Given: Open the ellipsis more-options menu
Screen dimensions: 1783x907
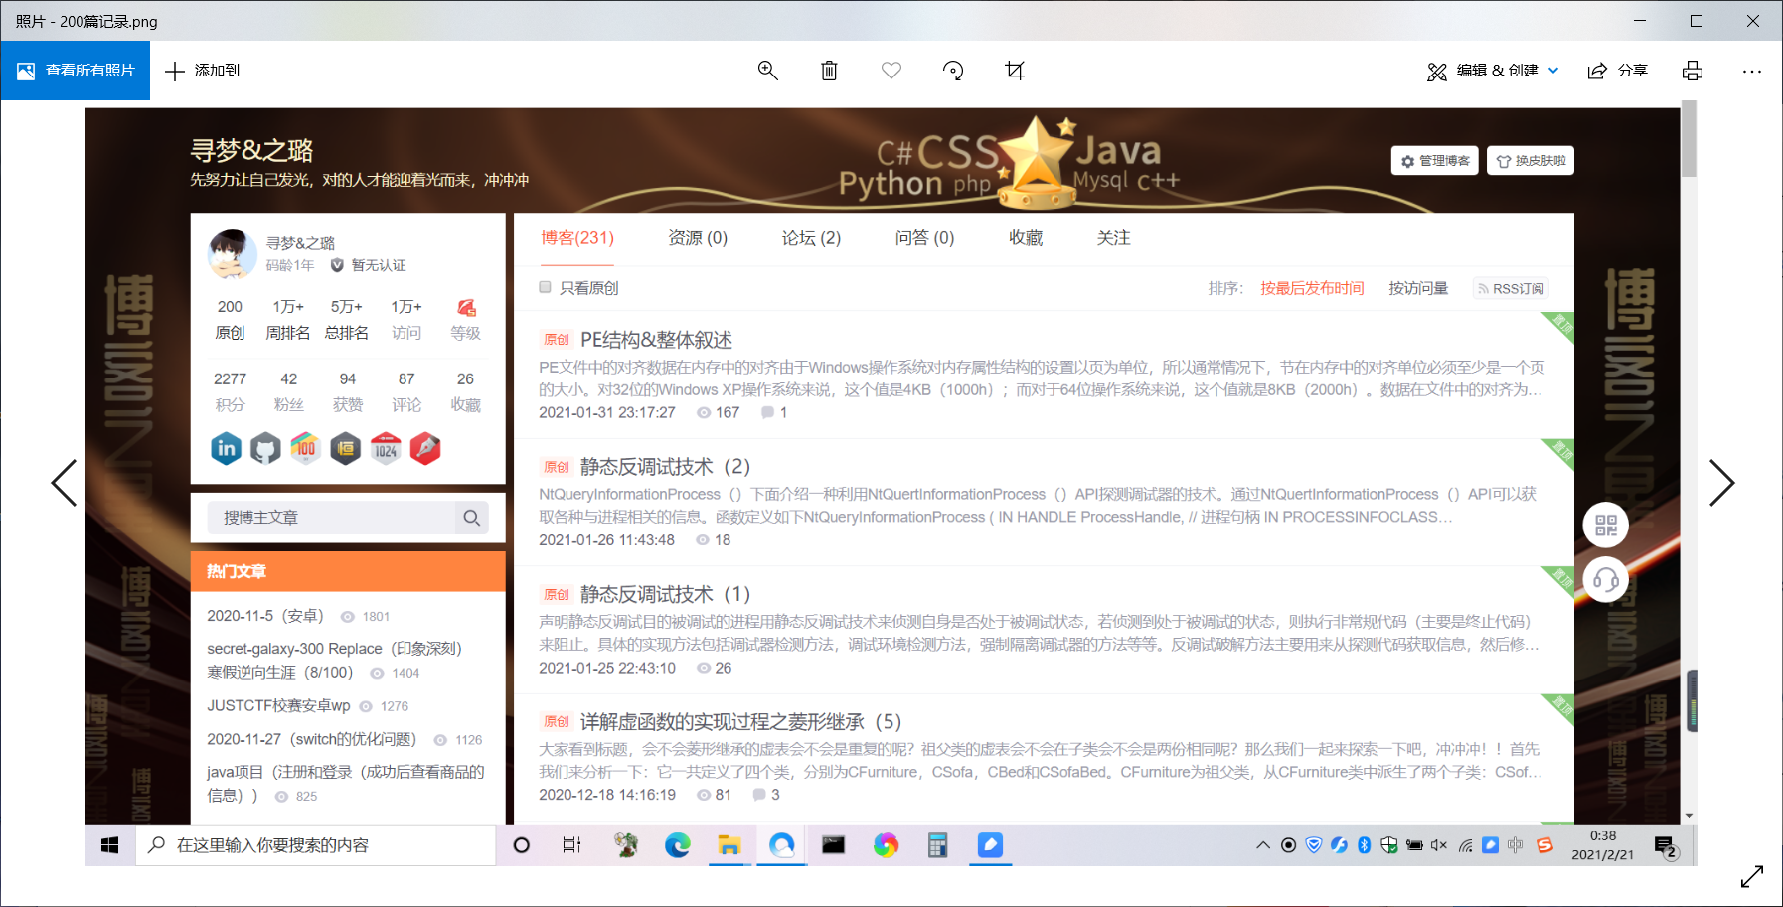Looking at the screenshot, I should [x=1752, y=71].
